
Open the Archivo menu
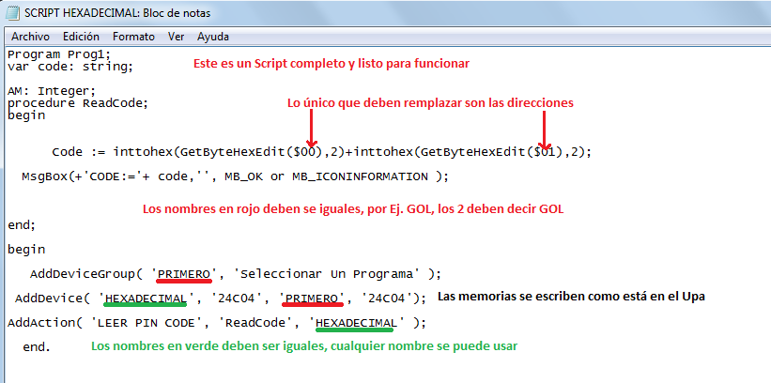[x=30, y=37]
